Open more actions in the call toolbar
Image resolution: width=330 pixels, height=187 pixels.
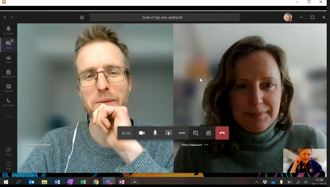182,133
